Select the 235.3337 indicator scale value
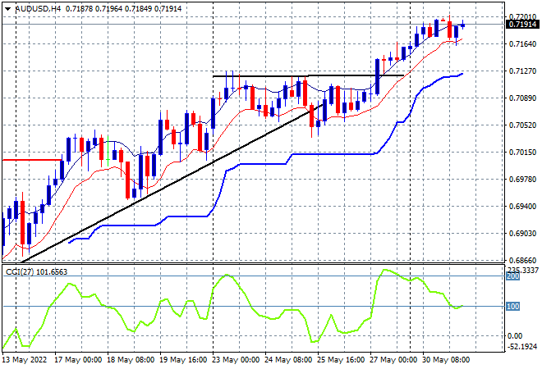 (522, 270)
